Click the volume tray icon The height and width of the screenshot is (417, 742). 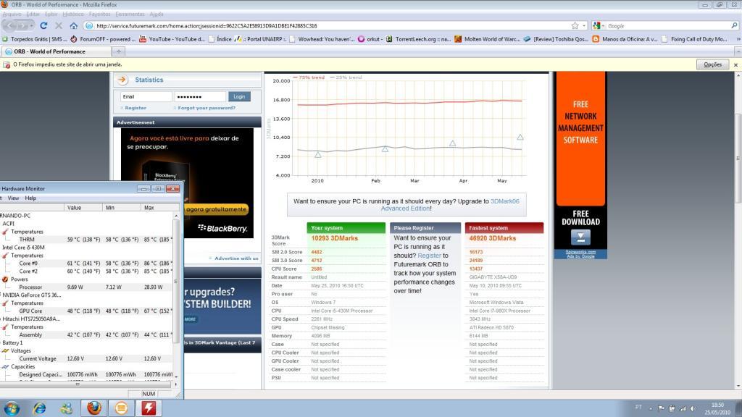coord(693,408)
